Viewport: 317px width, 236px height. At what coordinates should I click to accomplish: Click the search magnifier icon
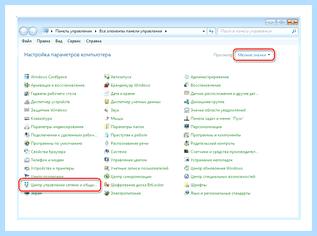294,31
